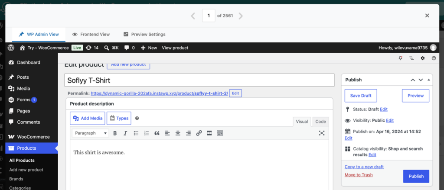Edit the Visibility: Public setting
This screenshot has height=190, width=444.
pos(390,120)
